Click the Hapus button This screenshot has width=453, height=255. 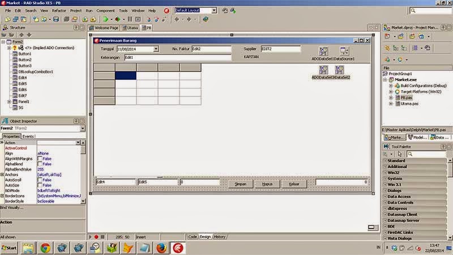click(267, 184)
